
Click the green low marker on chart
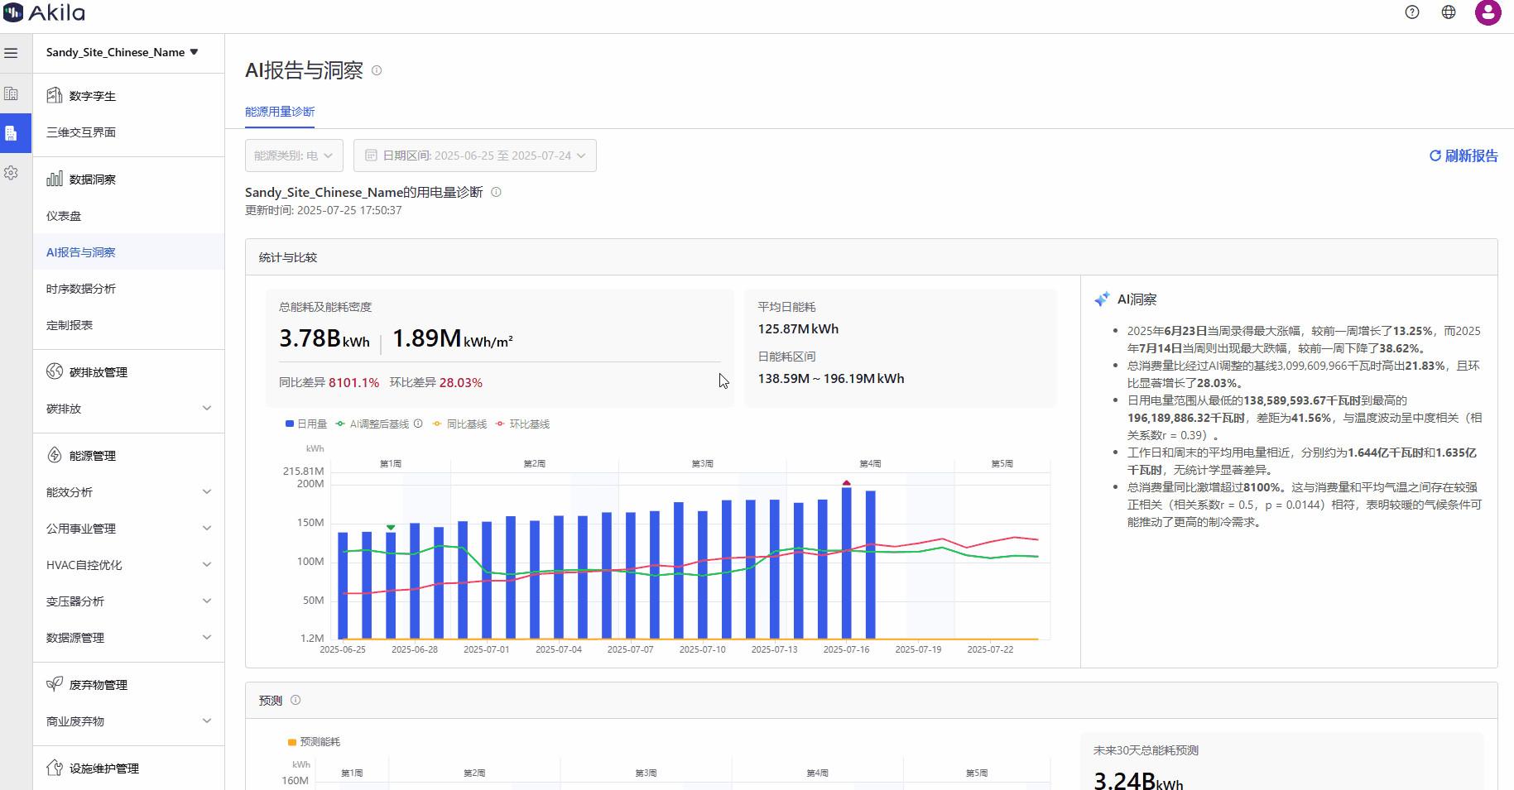pos(391,527)
